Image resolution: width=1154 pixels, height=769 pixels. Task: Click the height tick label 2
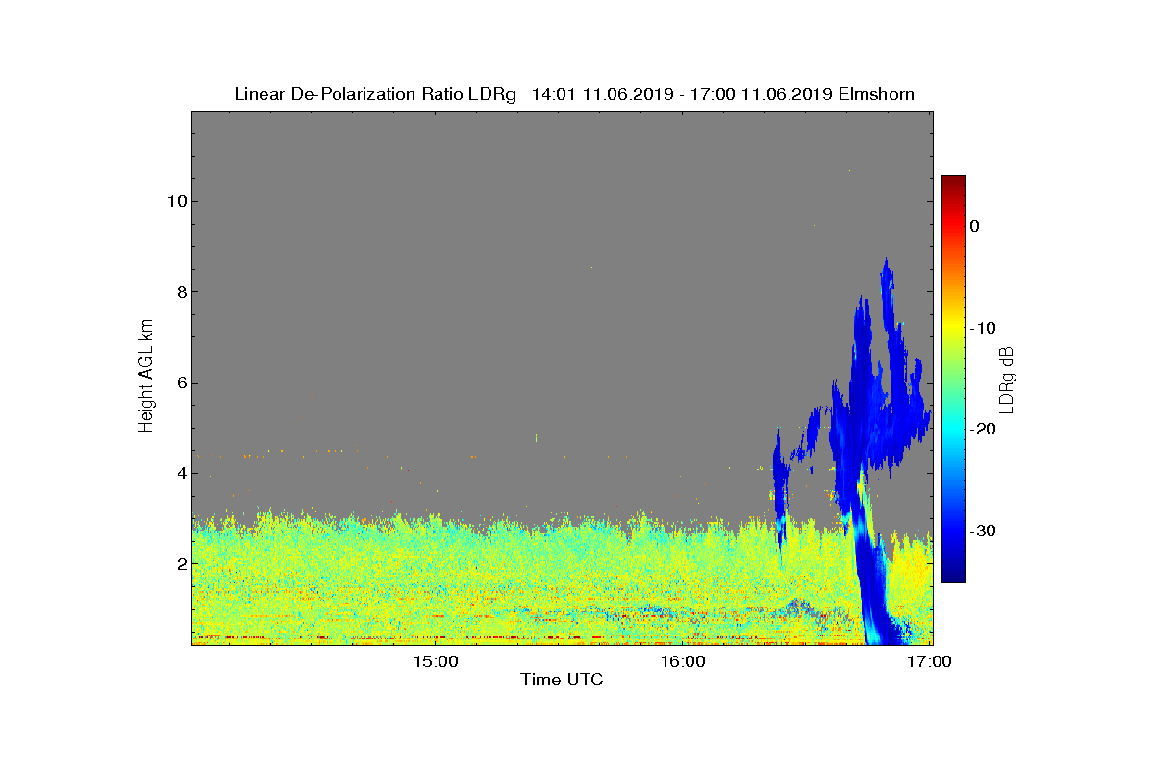pyautogui.click(x=180, y=563)
